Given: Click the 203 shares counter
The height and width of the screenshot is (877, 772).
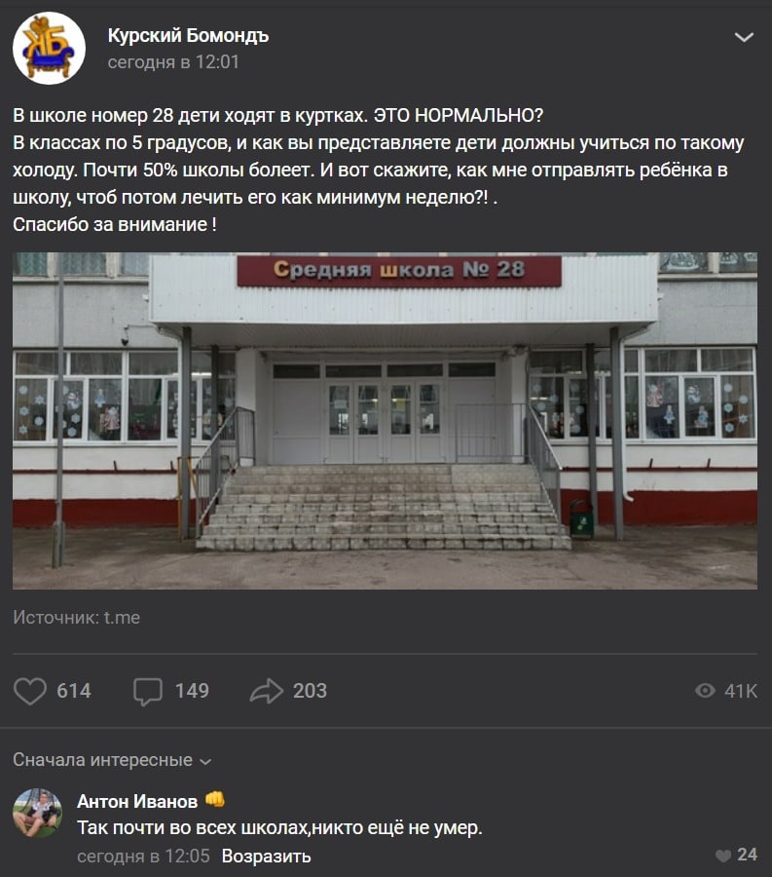Looking at the screenshot, I should [310, 691].
